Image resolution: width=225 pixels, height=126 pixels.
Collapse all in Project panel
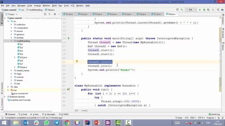(50, 14)
